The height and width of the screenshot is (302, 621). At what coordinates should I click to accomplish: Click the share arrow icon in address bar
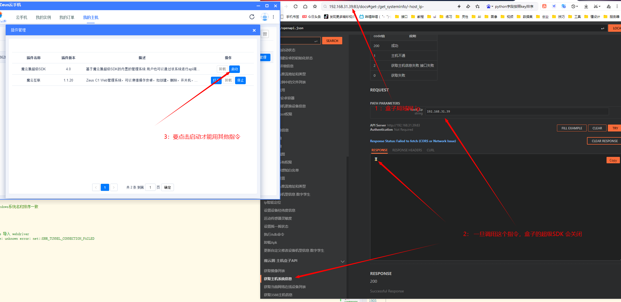coord(468,6)
